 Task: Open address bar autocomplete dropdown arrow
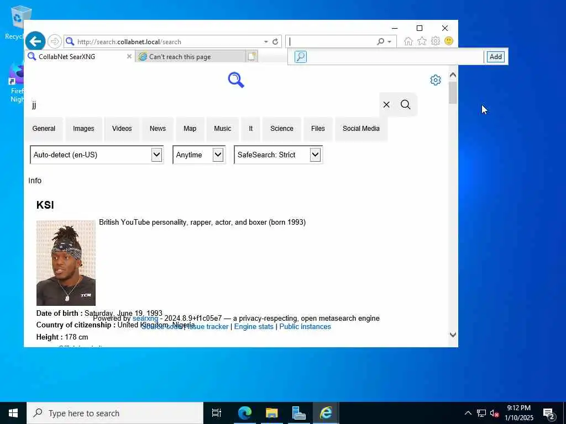(x=266, y=42)
